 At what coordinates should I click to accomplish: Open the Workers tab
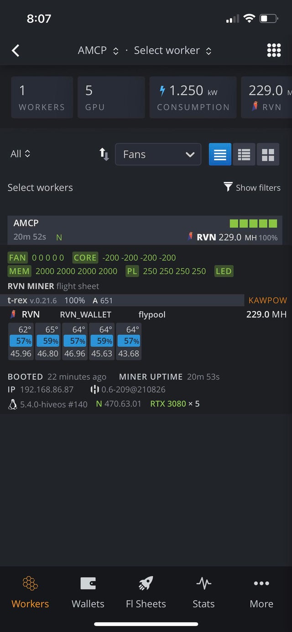(x=30, y=592)
